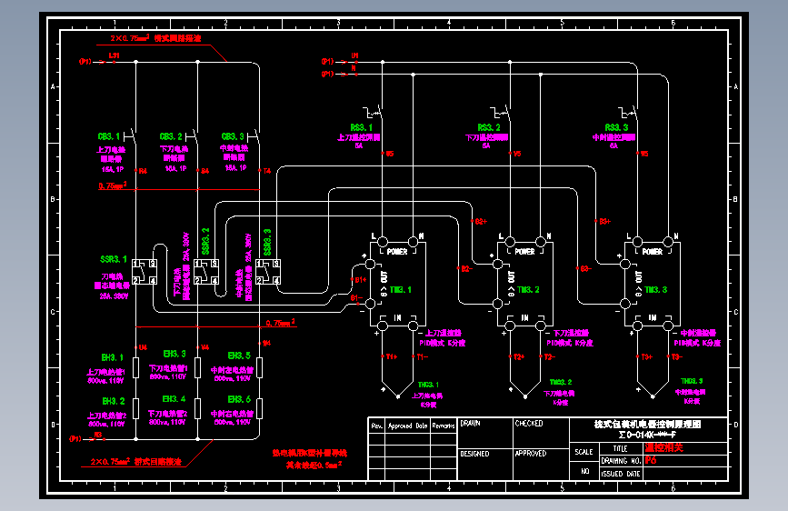This screenshot has height=511, width=788.
Task: Click the CB3.2 circuit breaker label
Action: coord(171,136)
